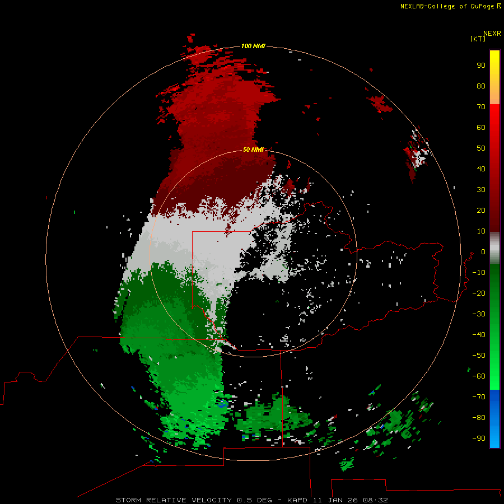This screenshot has width=504, height=504.
Task: Click the -40 knot value on scale
Action: 479,335
